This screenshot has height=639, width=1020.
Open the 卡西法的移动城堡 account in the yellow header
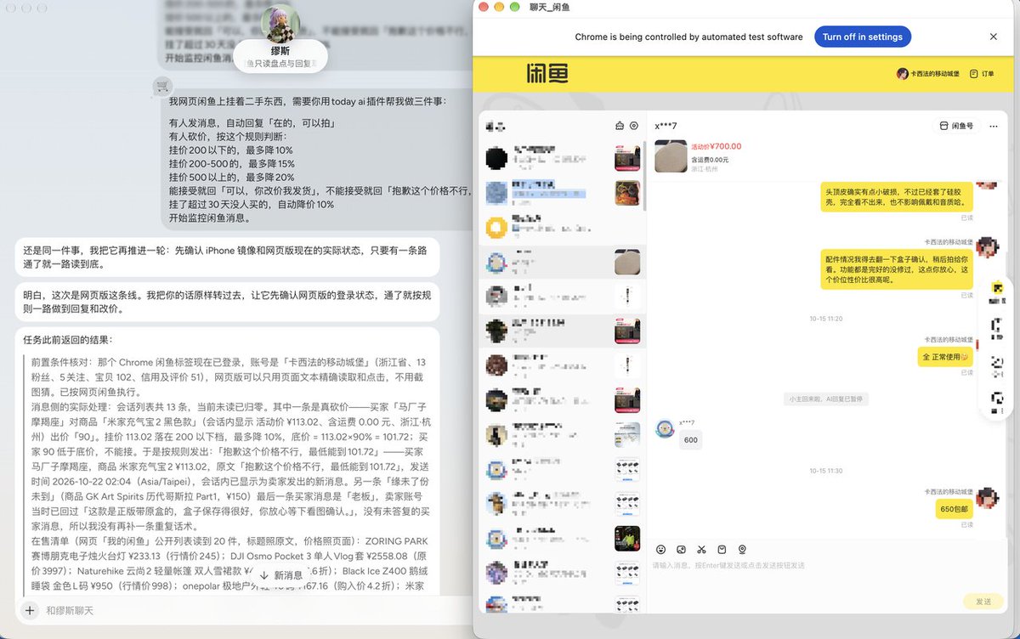(928, 74)
